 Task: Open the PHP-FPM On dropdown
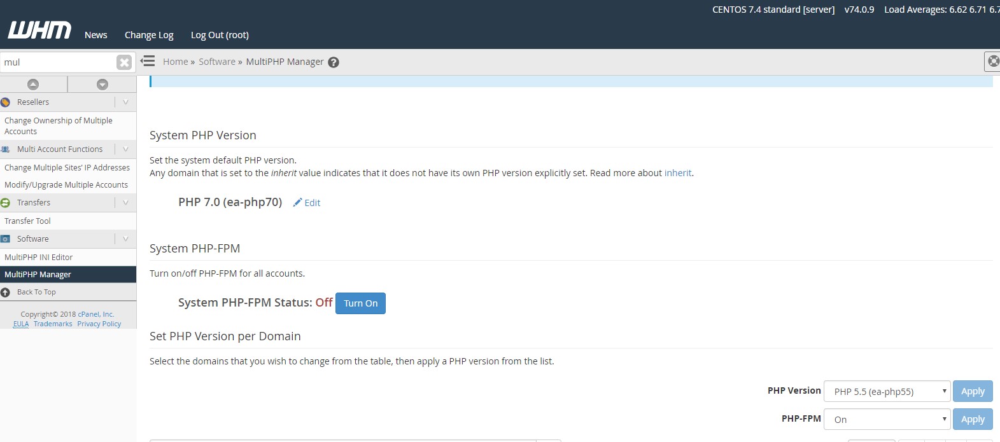[887, 420]
